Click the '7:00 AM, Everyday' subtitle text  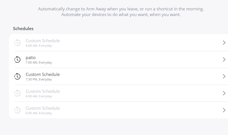39,62
